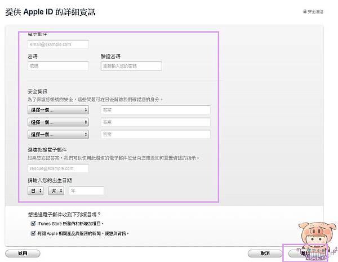Open the third security question dropdown

click(58, 135)
